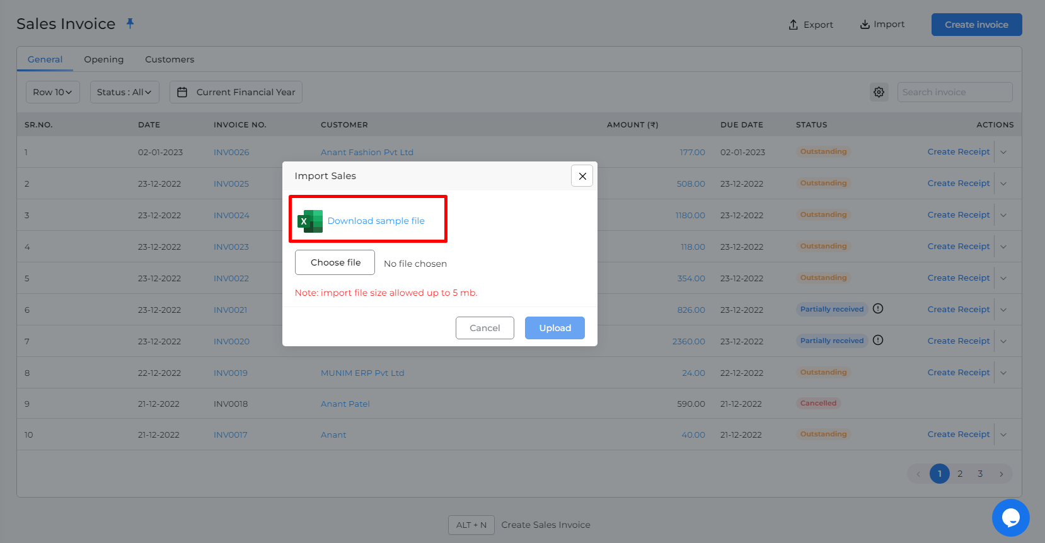Focus the Search invoice field

click(955, 92)
